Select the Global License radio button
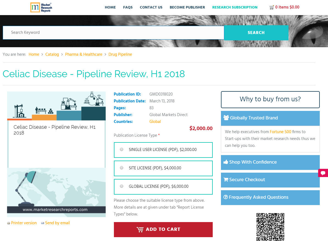 click(122, 186)
